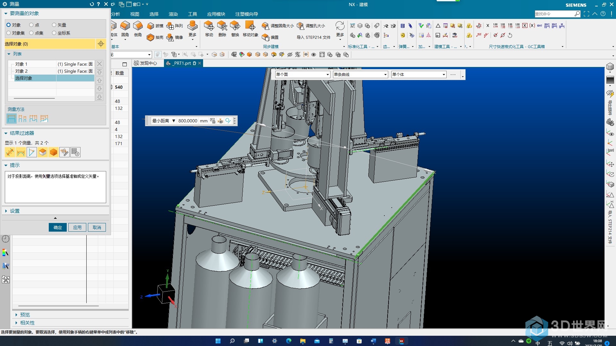Image resolution: width=616 pixels, height=346 pixels.
Task: Collapse the 要测量的对象 section
Action: coord(6,13)
